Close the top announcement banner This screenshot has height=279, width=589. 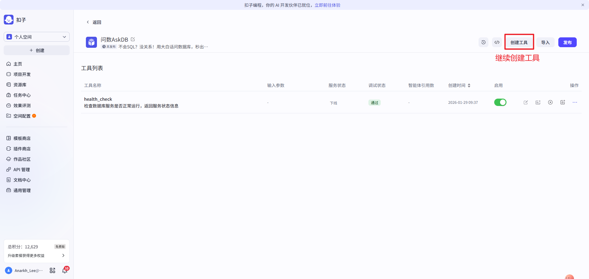click(583, 5)
